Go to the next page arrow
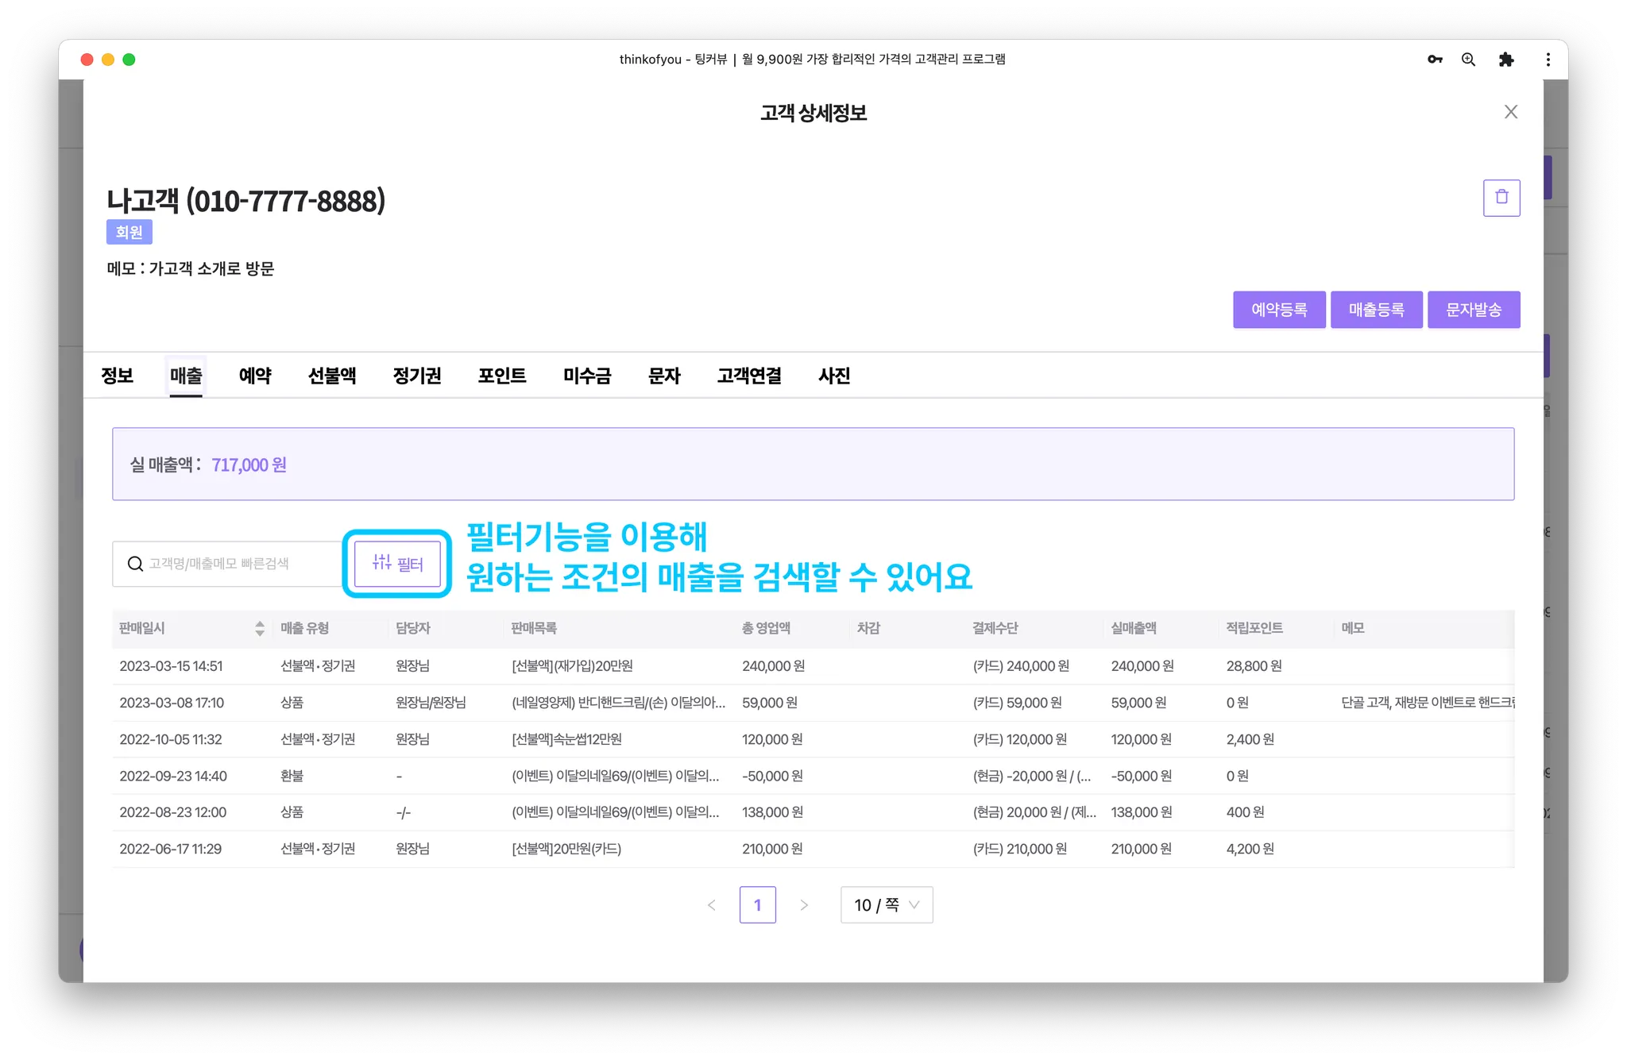Viewport: 1627px width, 1060px height. click(804, 905)
